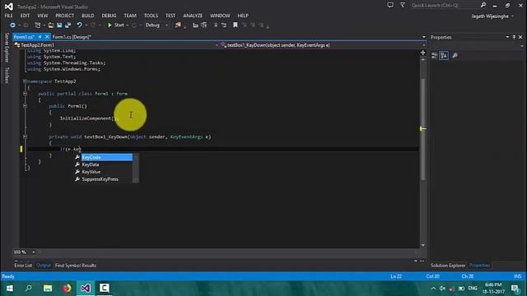Switch to Solution Explorer tab
527x296 pixels.
click(x=448, y=266)
